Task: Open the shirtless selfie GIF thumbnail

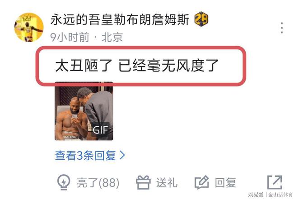Action: [x=84, y=111]
